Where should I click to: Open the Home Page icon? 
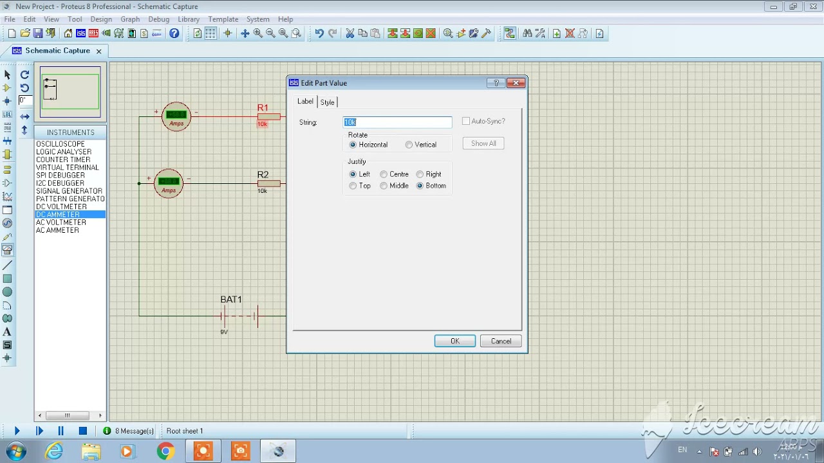[x=68, y=33]
